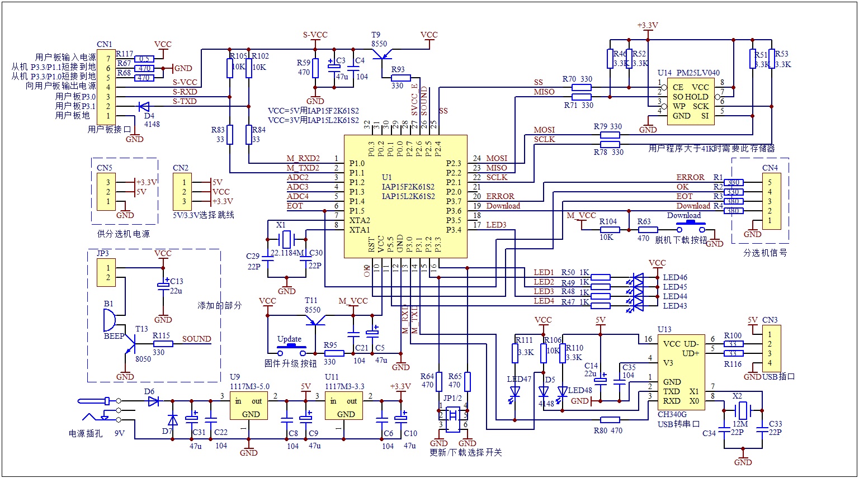This screenshot has width=859, height=478.
Task: Select the JP1/2 update/download selector switch
Action: 454,415
